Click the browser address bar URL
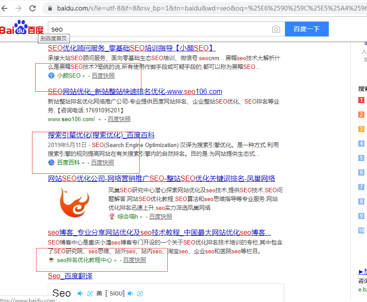 pyautogui.click(x=212, y=8)
